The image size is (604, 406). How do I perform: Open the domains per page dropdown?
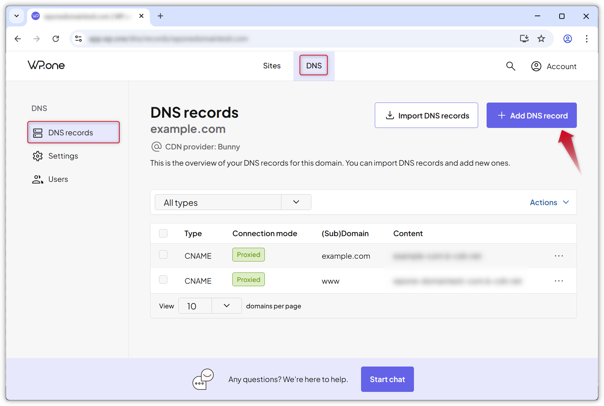click(x=226, y=306)
